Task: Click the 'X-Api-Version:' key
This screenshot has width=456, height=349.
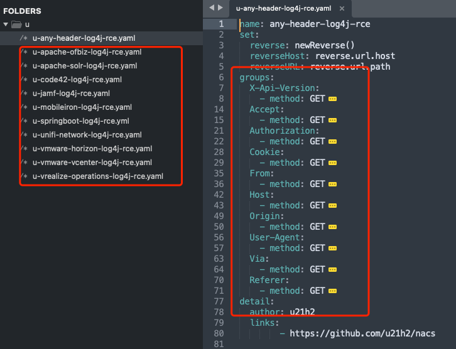Action: coord(285,88)
